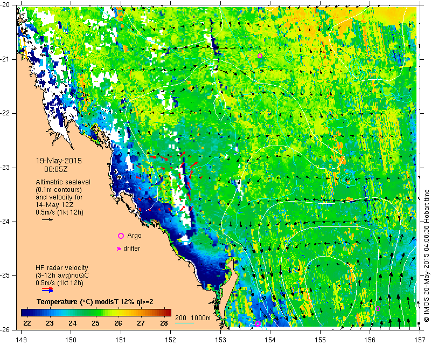
Task: Click longitude axis label '152'
Action: pyautogui.click(x=171, y=340)
